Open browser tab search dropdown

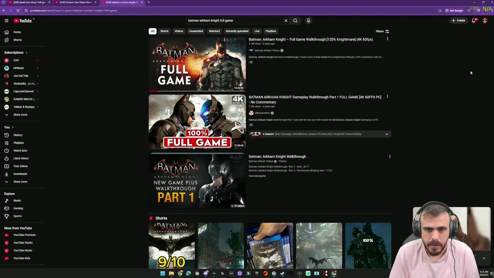point(3,2)
